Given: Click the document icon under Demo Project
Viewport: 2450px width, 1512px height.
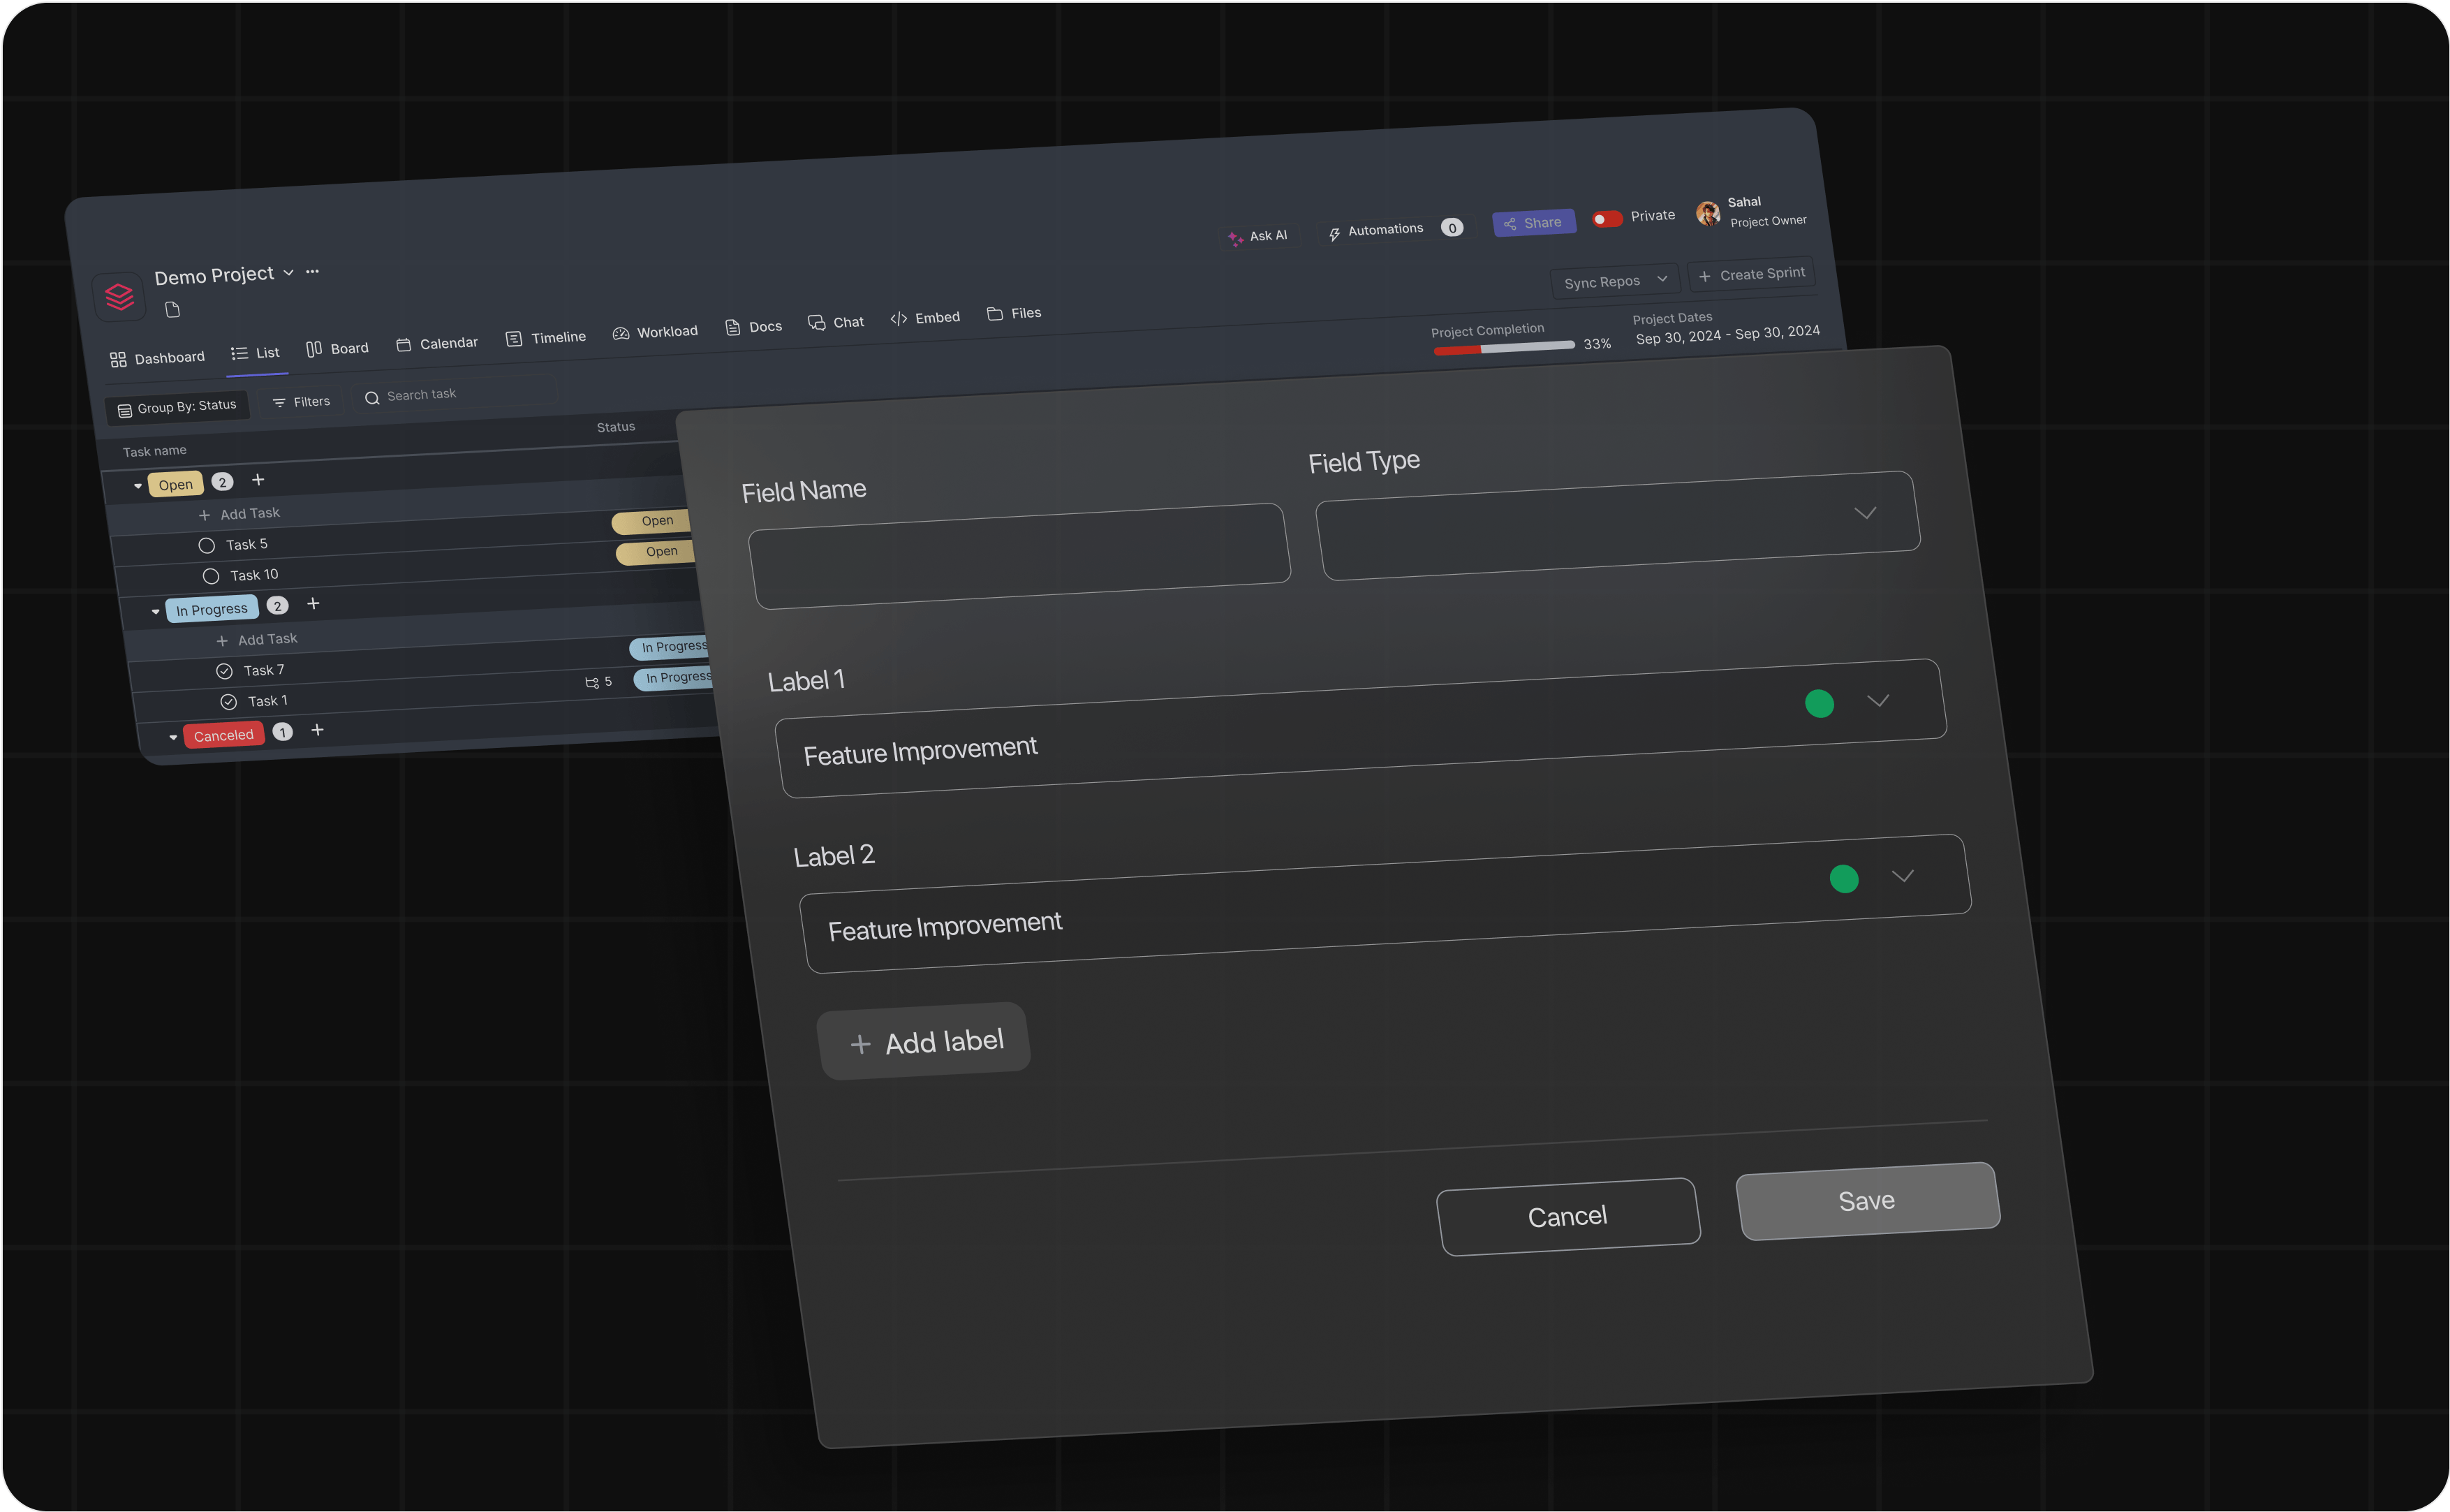Looking at the screenshot, I should coord(173,310).
